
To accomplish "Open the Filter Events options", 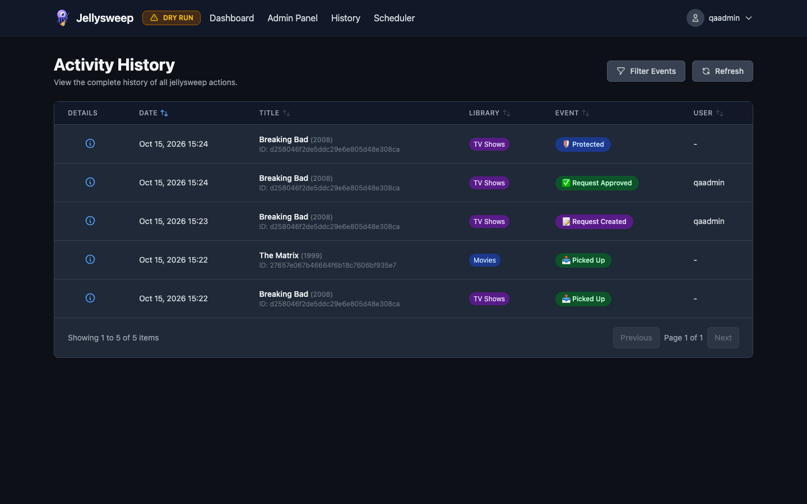I will click(646, 71).
